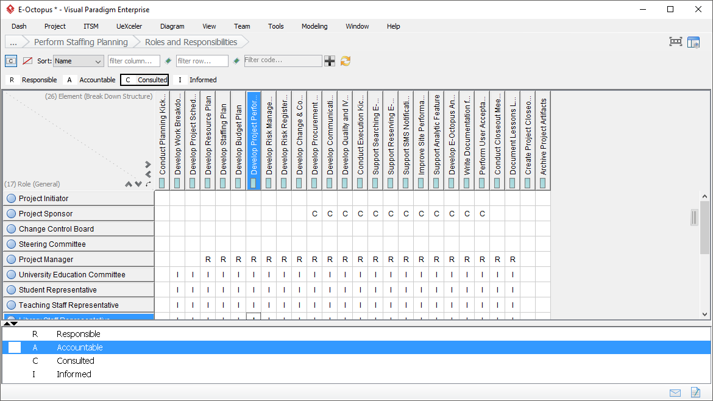Open the Modeling menu
This screenshot has height=401, width=713.
click(x=314, y=26)
